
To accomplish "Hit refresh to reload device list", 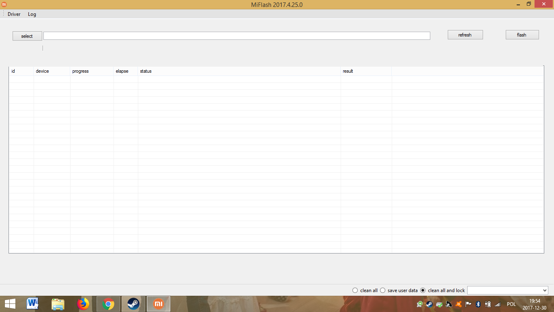I will [x=465, y=35].
